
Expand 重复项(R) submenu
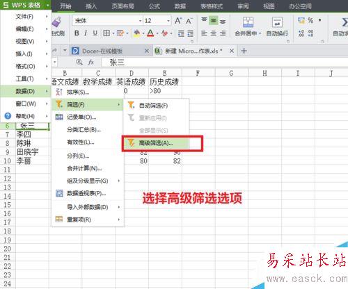(88, 220)
